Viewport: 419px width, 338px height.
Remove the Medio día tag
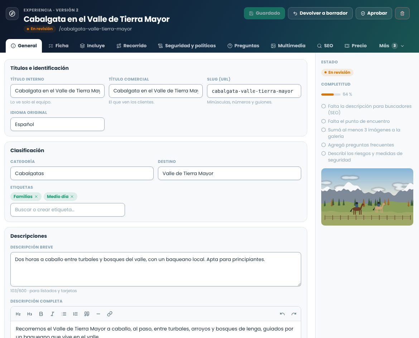coord(72,197)
